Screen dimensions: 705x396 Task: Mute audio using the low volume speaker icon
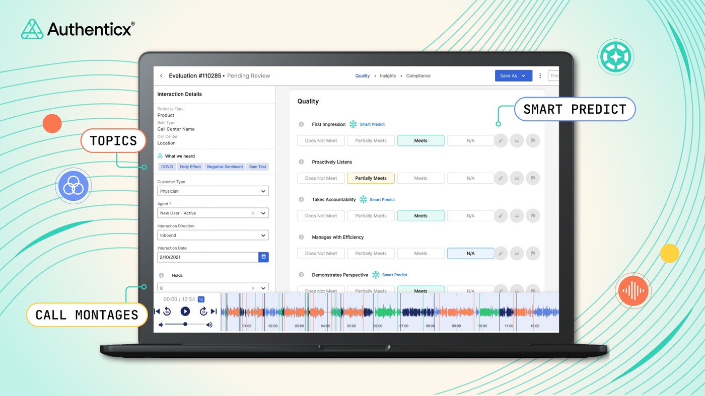pos(161,325)
